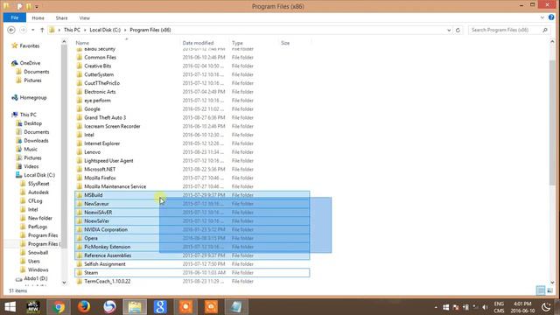Select the Internet Explorer folder
The image size is (560, 315).
[x=101, y=143]
